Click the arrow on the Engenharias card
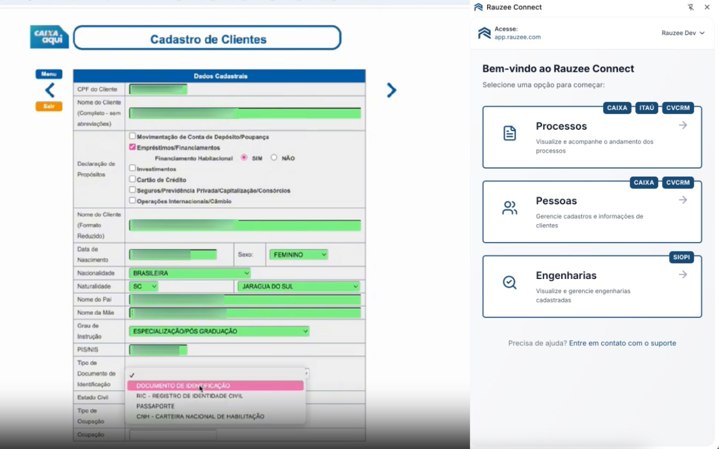719x449 pixels. pyautogui.click(x=683, y=274)
